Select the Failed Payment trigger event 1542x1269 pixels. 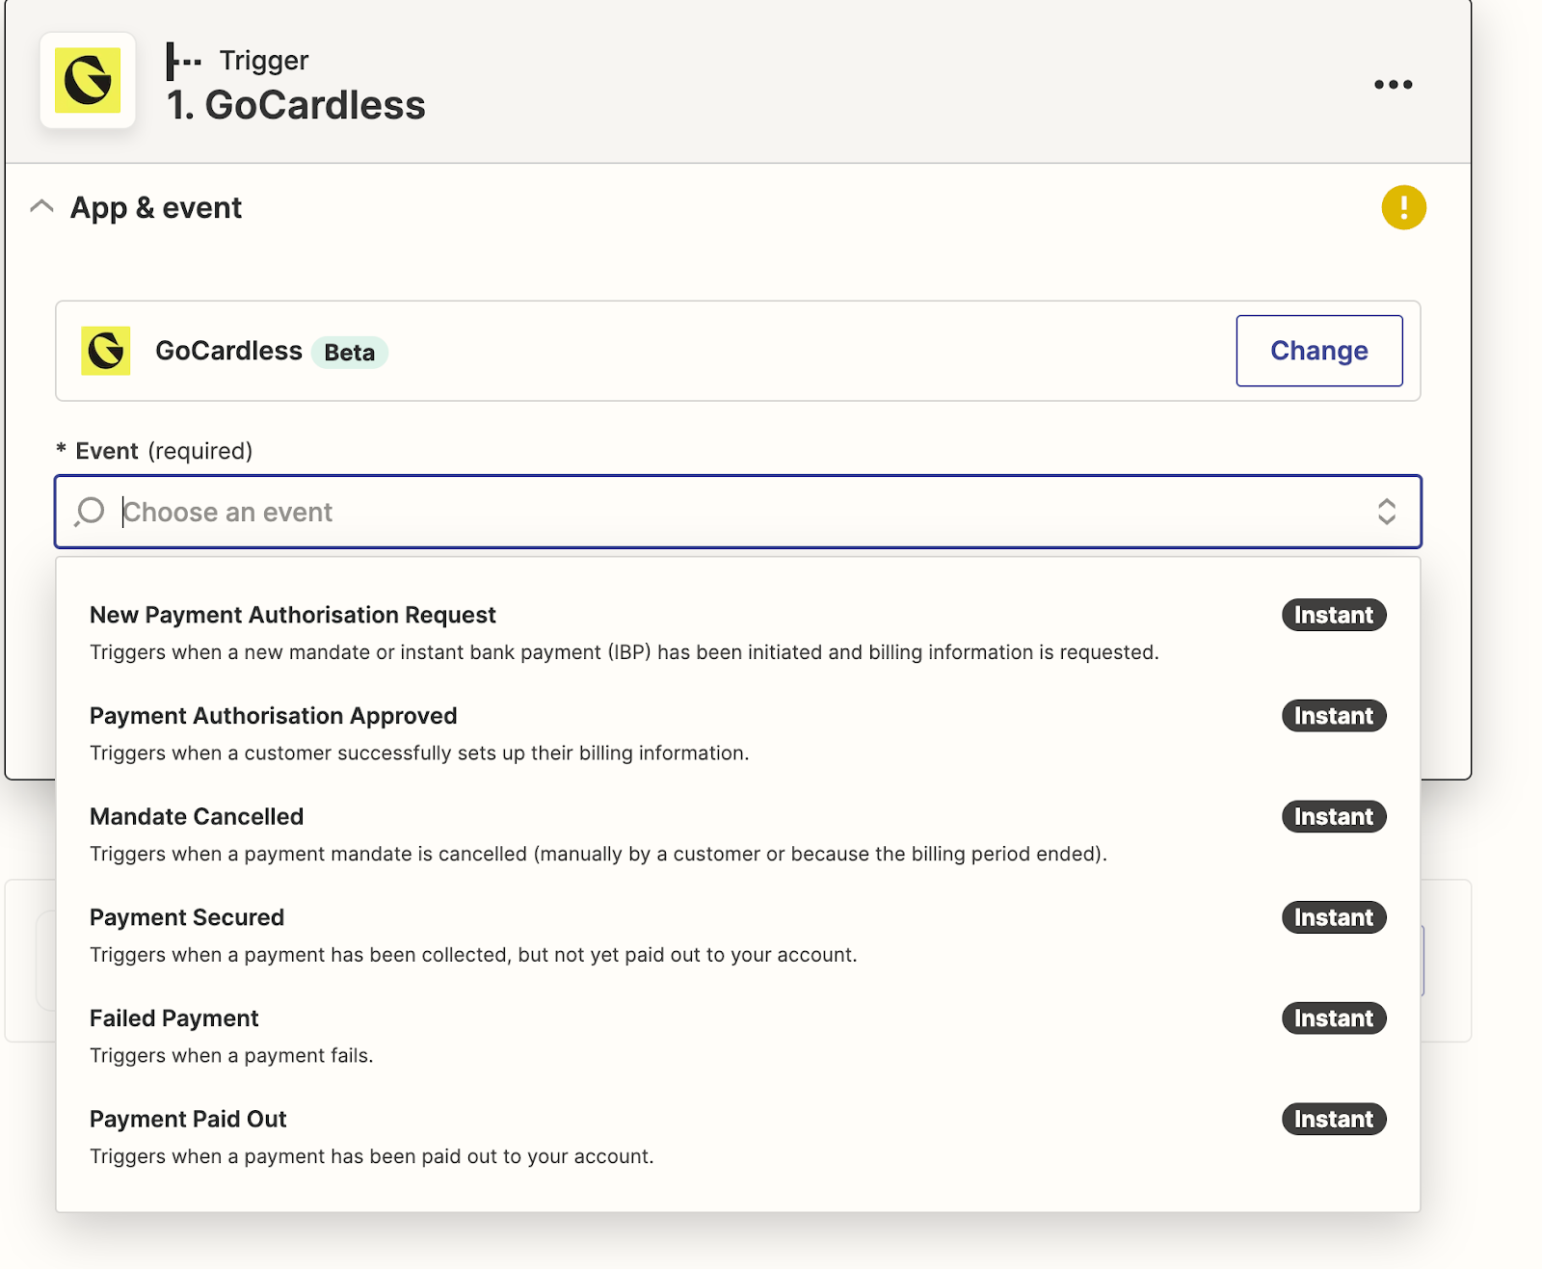click(174, 1018)
